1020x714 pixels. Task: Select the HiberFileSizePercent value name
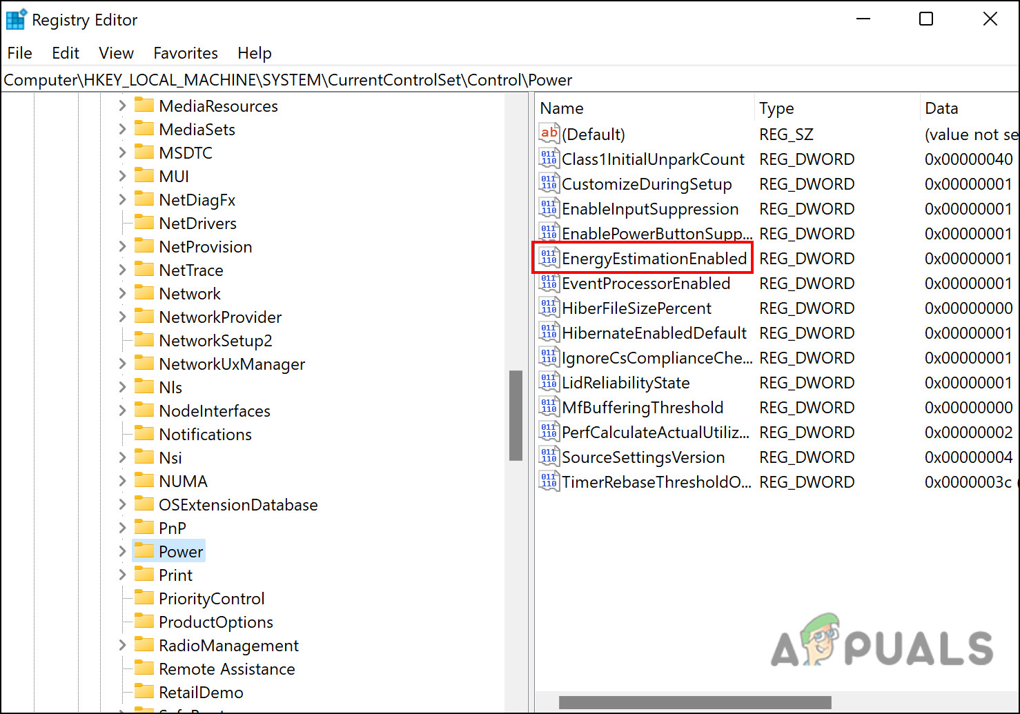[636, 308]
